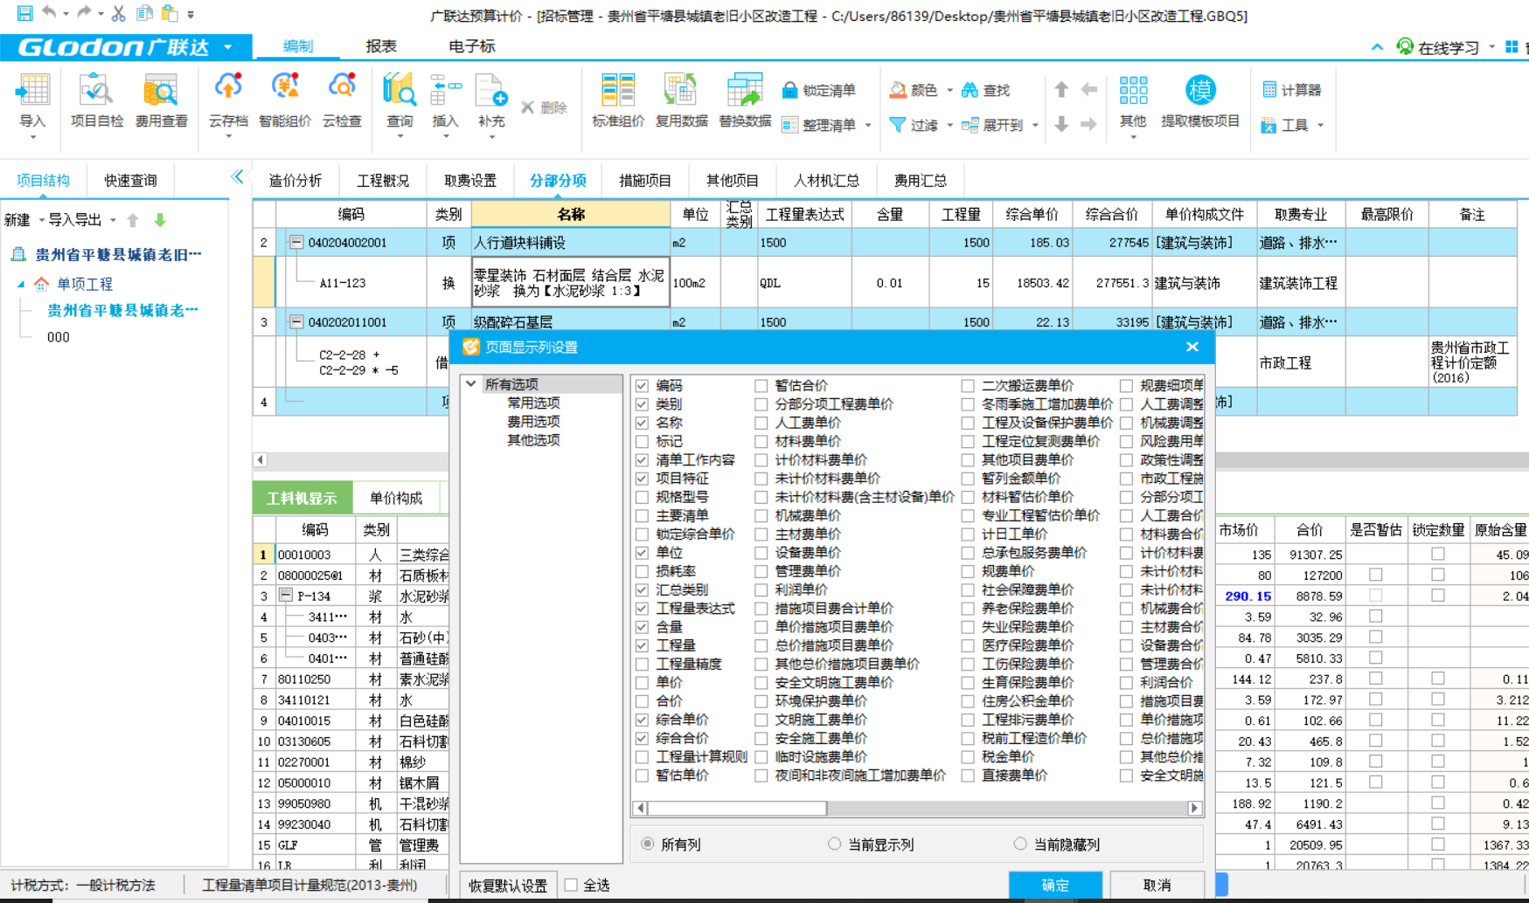Switch to 快速查询 tab

click(x=131, y=180)
